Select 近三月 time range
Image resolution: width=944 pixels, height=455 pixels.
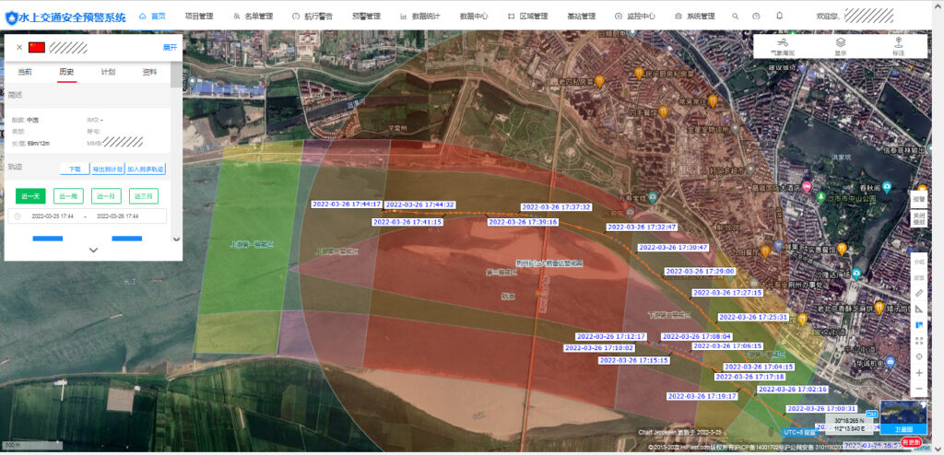point(144,195)
